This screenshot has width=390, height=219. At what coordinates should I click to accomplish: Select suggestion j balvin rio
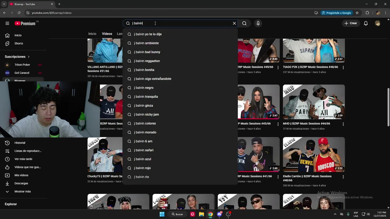(180, 177)
